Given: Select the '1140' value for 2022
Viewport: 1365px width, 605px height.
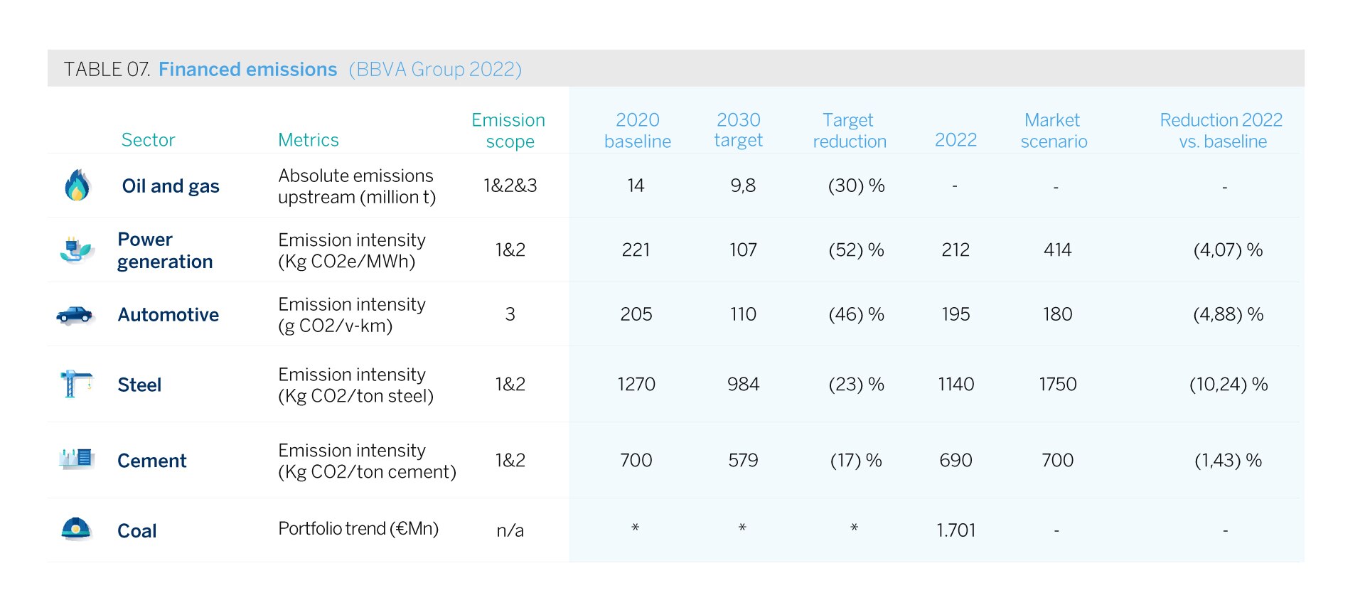Looking at the screenshot, I should pos(956,385).
